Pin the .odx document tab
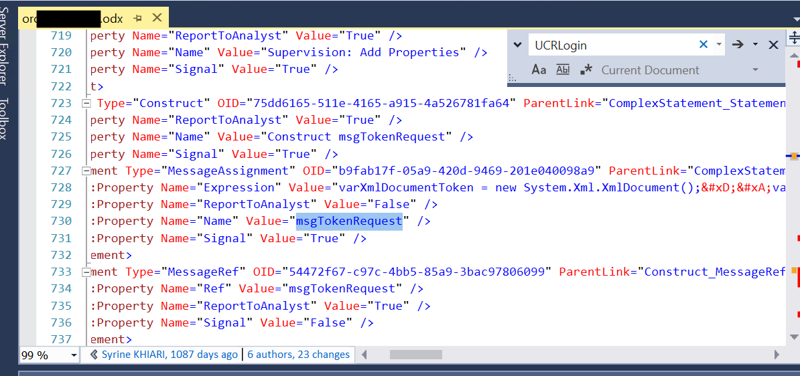The image size is (800, 376). (x=138, y=18)
